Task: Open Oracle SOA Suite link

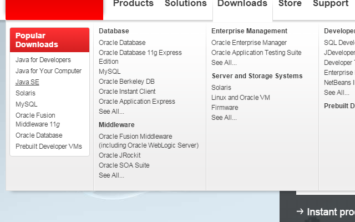Action: [x=124, y=165]
